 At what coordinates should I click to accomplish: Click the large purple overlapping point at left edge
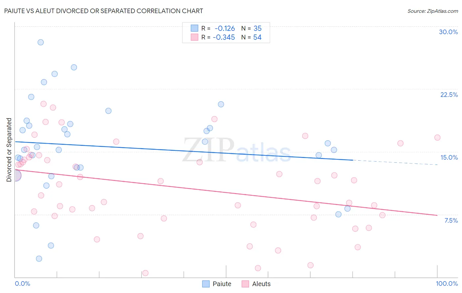15,175
